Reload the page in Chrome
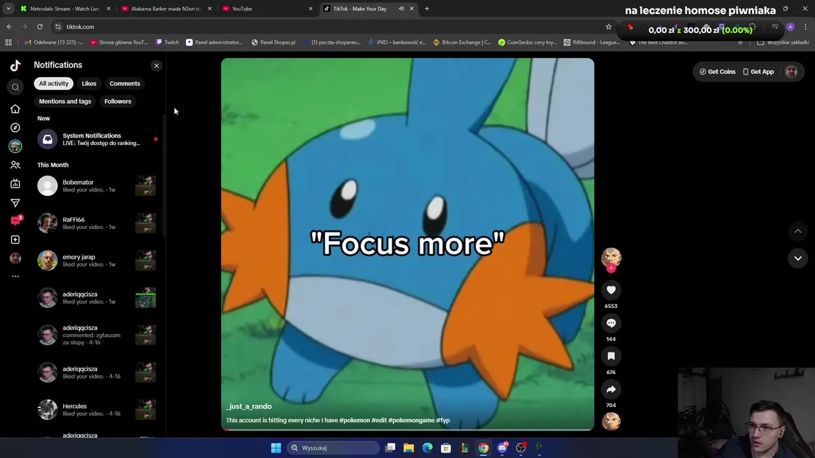The height and width of the screenshot is (458, 815). (39, 27)
